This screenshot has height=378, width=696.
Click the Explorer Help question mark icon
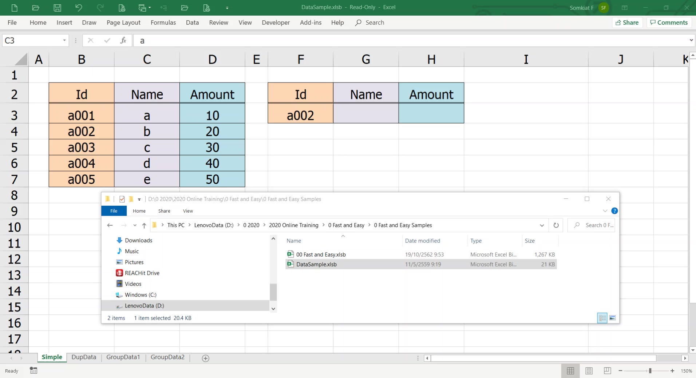pos(614,211)
